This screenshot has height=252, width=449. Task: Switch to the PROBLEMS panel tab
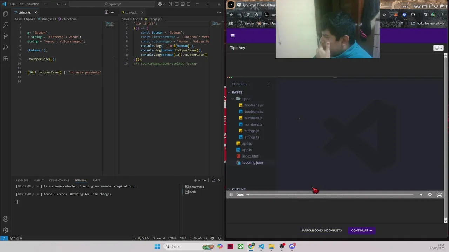22,180
